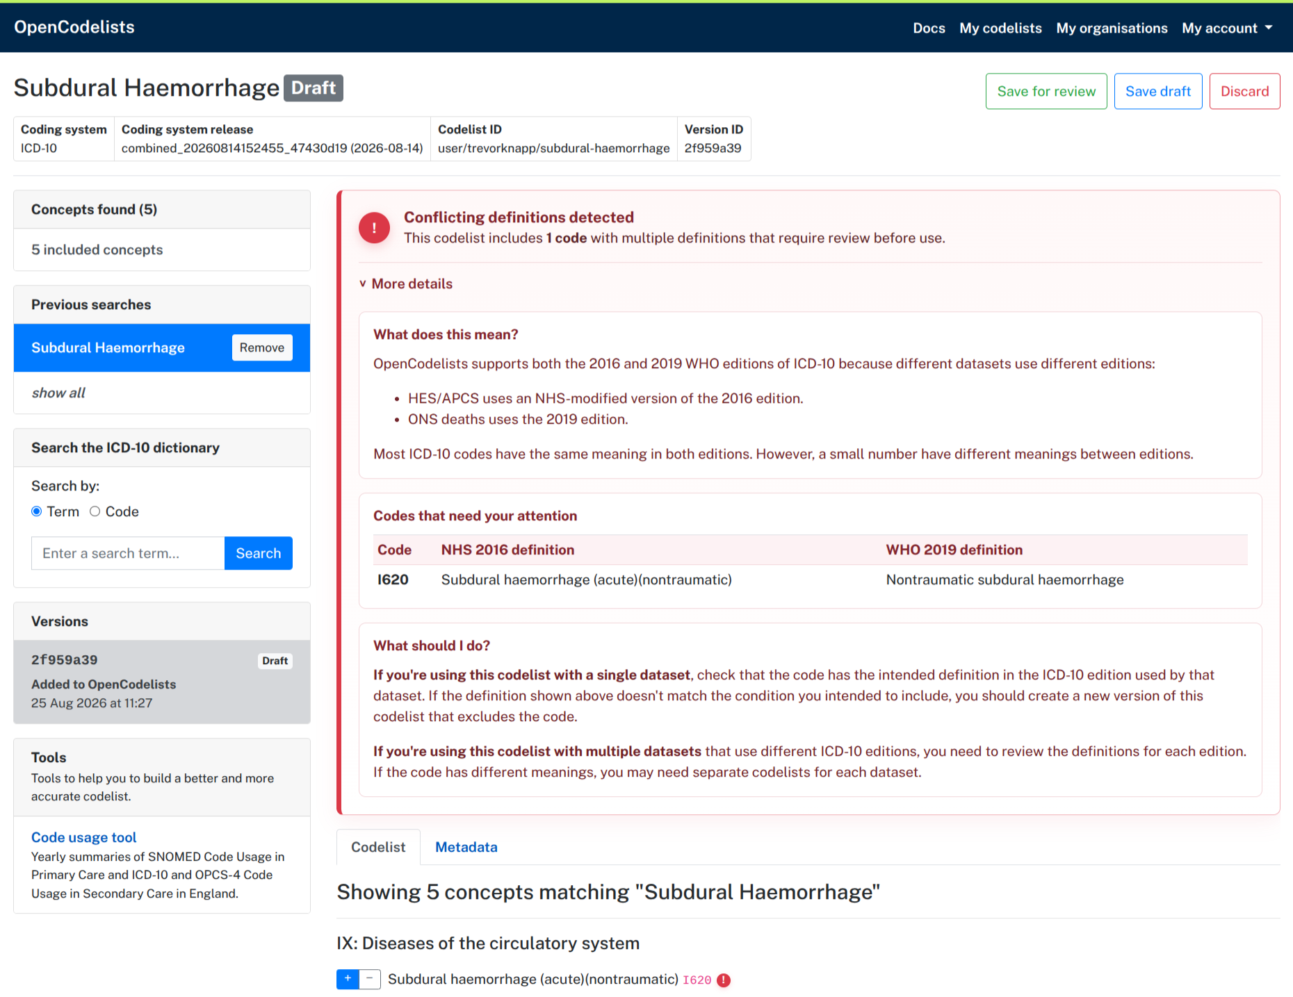Click the Coding system release value
This screenshot has width=1293, height=997.
coord(272,148)
